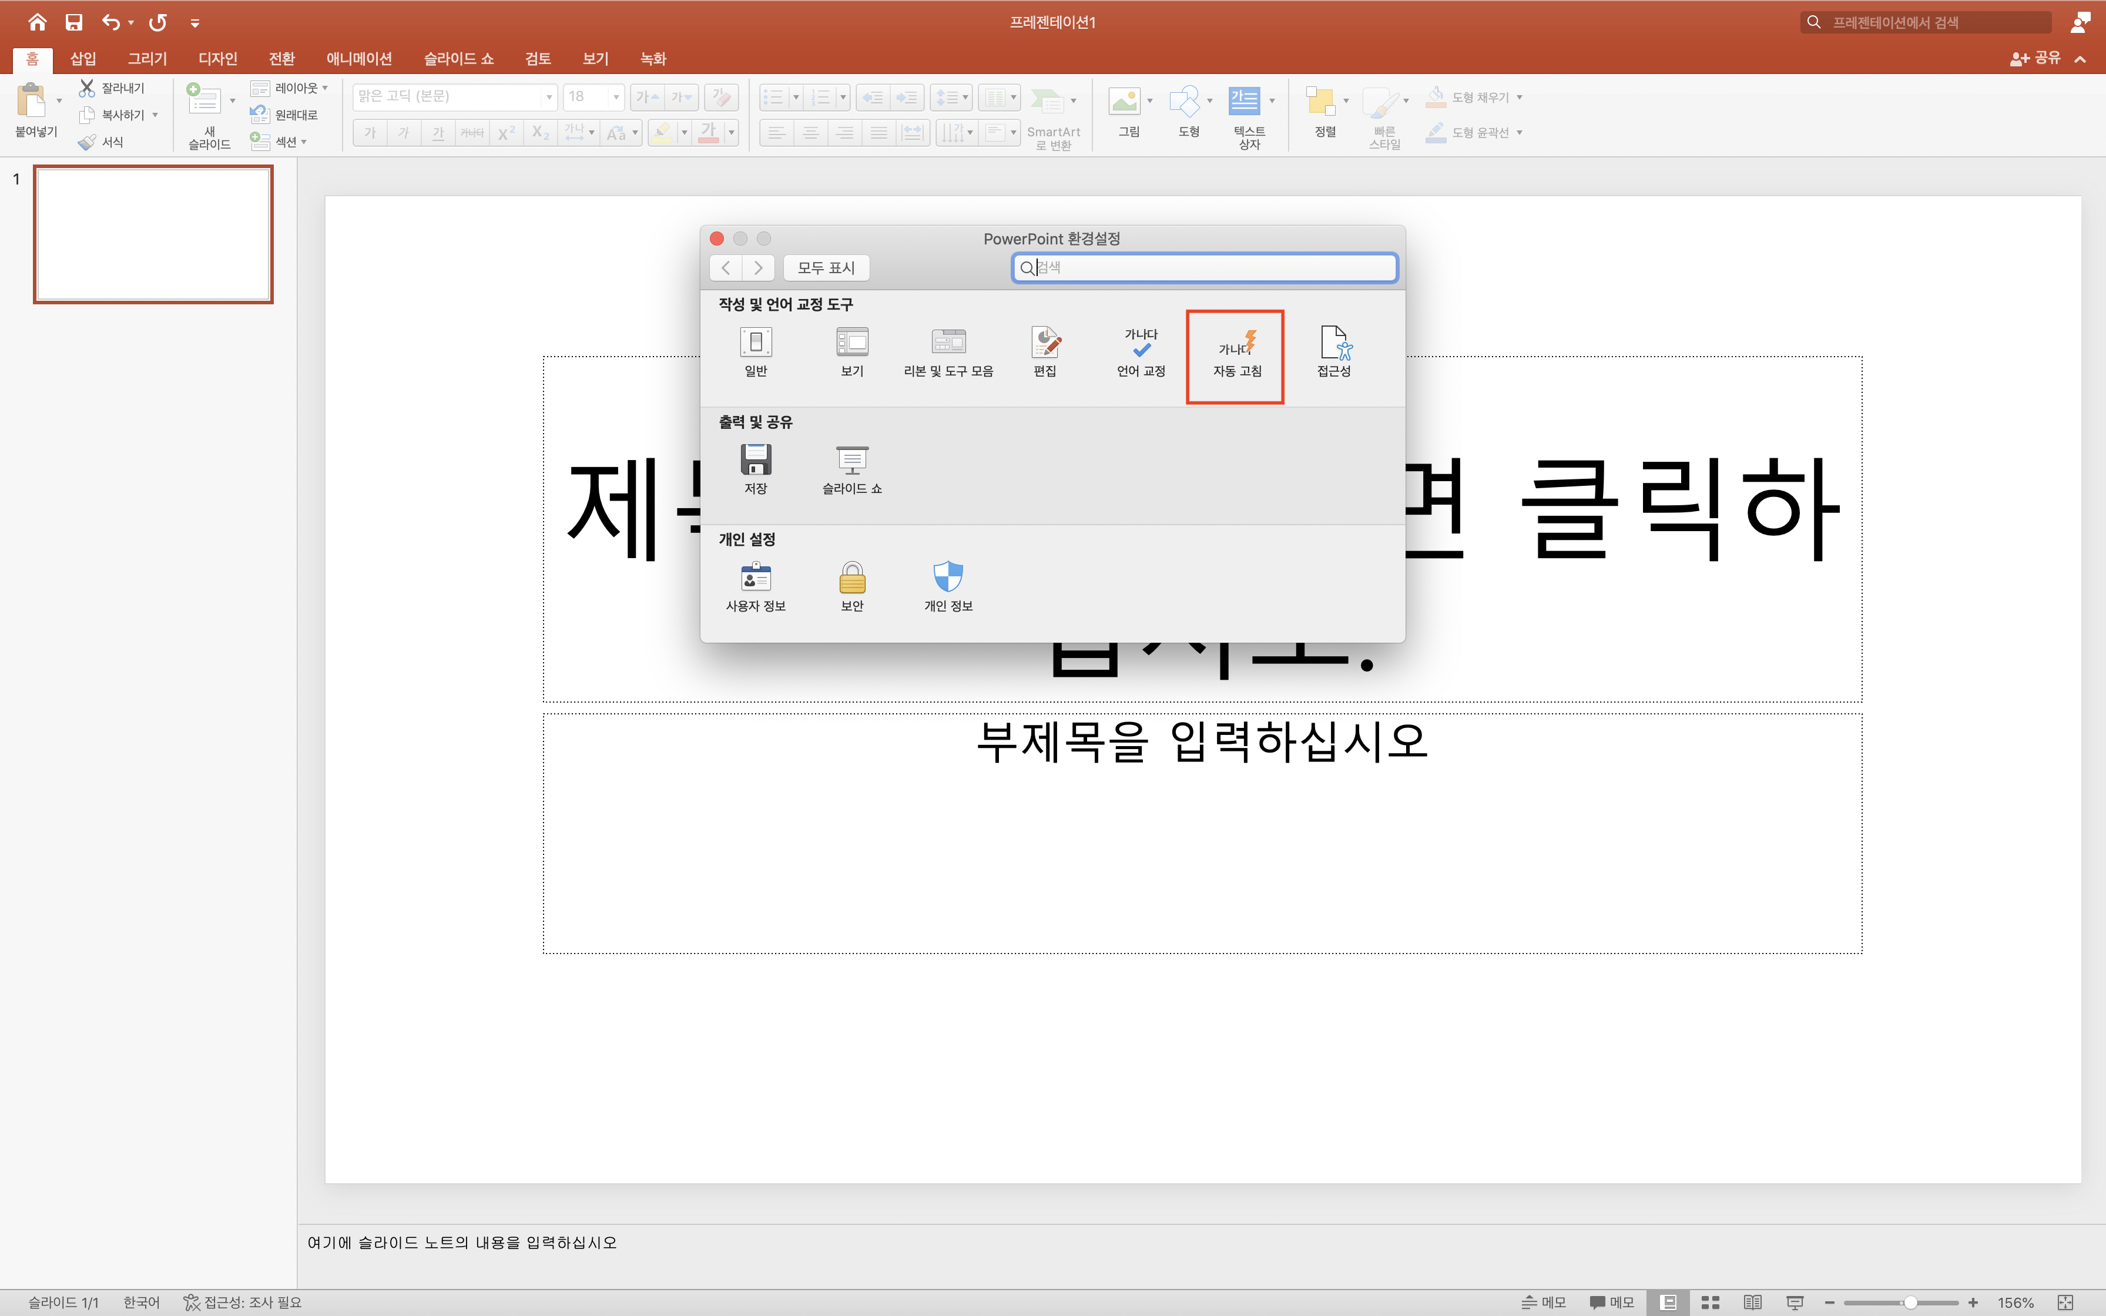Open the 자동 고침 (AutoCorrect) preferences

[1236, 353]
